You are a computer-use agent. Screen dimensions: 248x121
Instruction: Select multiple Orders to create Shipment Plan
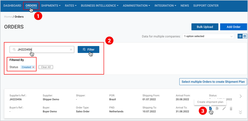213,82
